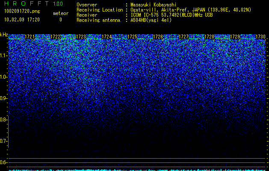Click the Ovserver label

[87, 5]
